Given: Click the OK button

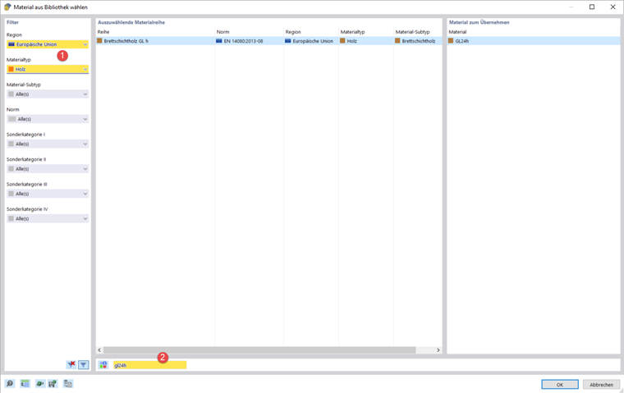Looking at the screenshot, I should point(560,384).
